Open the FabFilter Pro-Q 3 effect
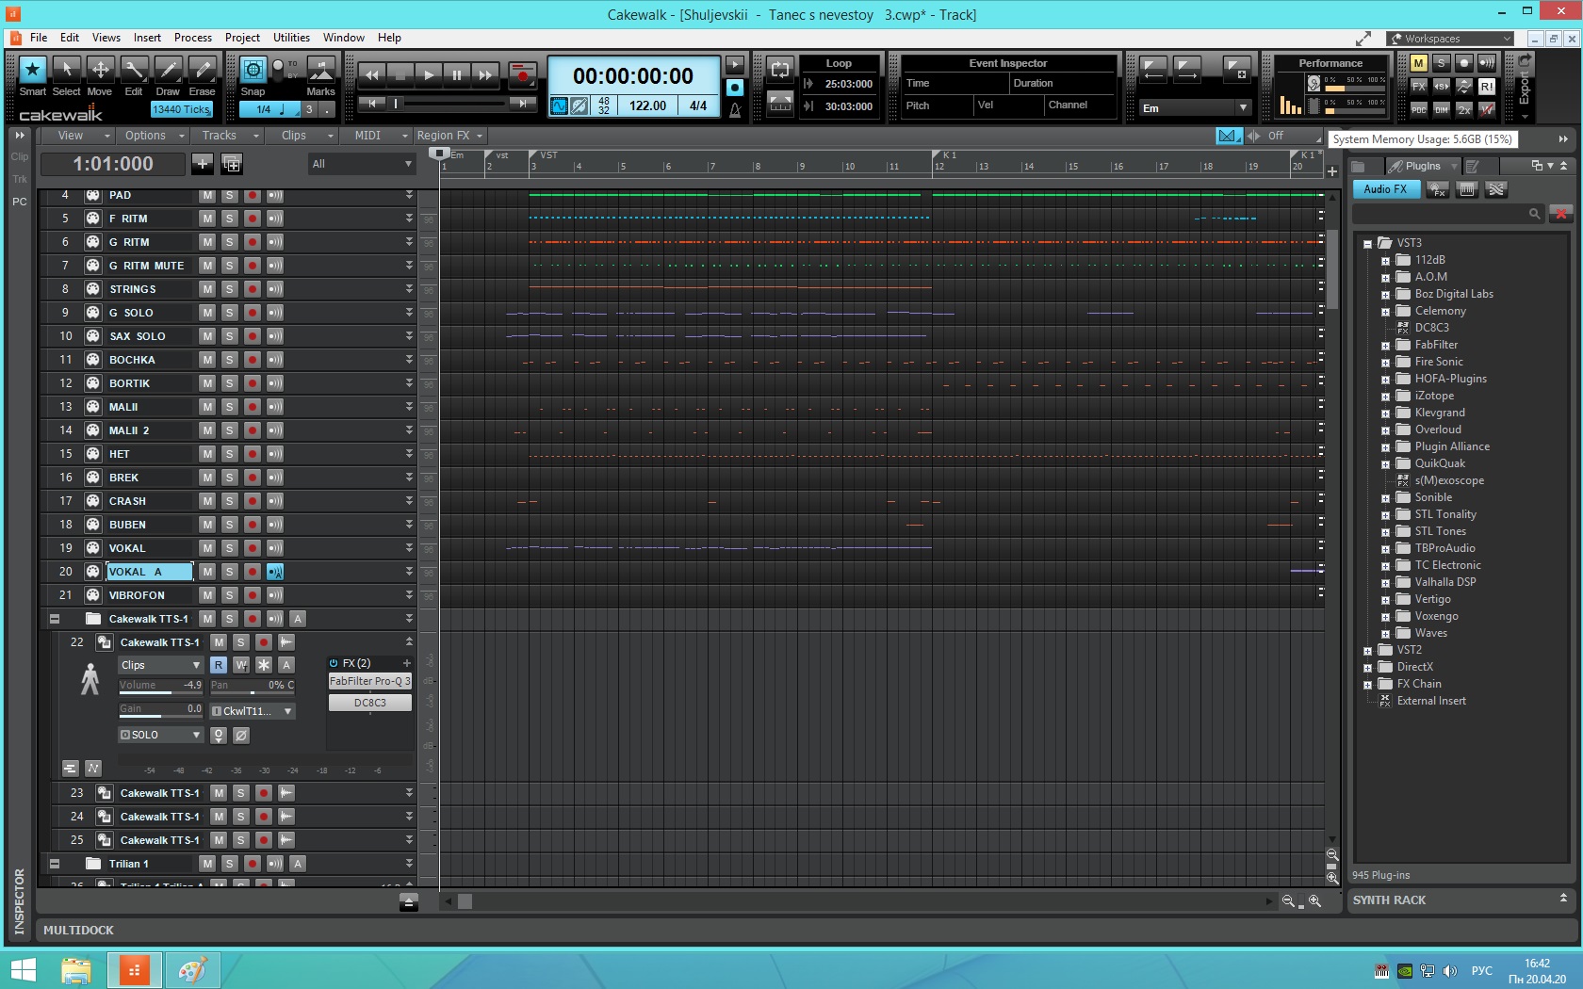This screenshot has height=989, width=1583. 369,681
